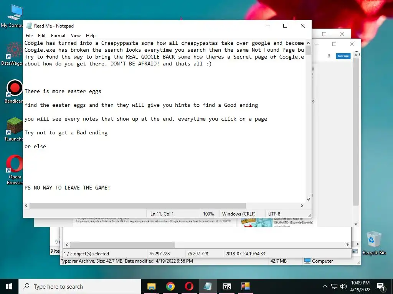Click the Notepad horizontal scrollbar thumb
Screen dimensions: 393x294
tap(138, 206)
